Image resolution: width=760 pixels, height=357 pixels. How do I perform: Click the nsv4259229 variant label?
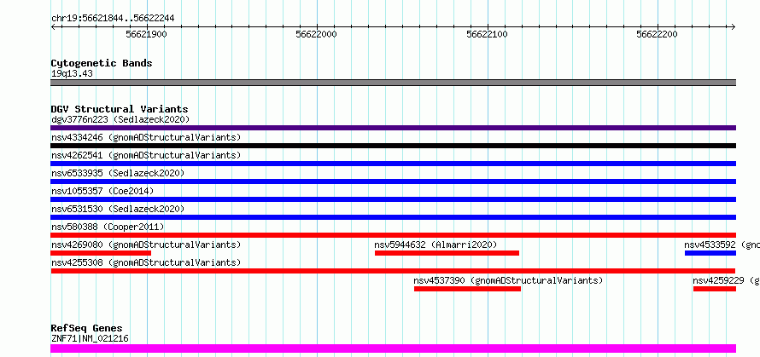pos(726,280)
